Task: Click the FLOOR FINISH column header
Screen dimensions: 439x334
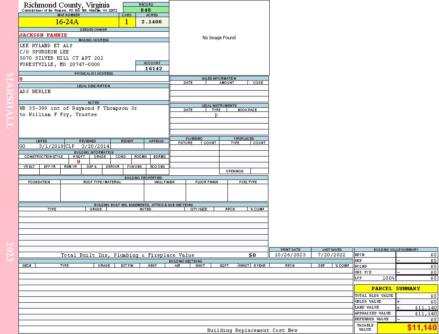Action: click(207, 182)
